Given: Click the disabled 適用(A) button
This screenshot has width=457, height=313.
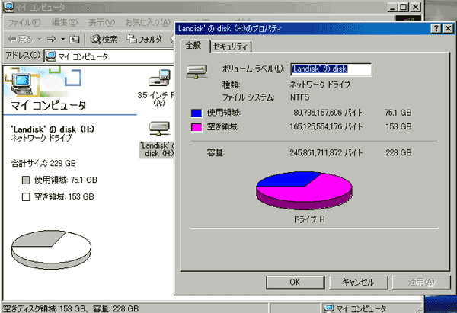Looking at the screenshot, I should pos(421,282).
